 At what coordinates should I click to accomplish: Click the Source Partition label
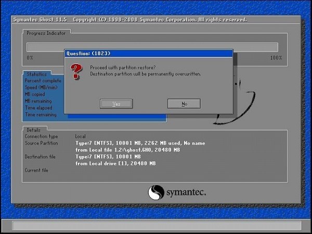(41, 143)
